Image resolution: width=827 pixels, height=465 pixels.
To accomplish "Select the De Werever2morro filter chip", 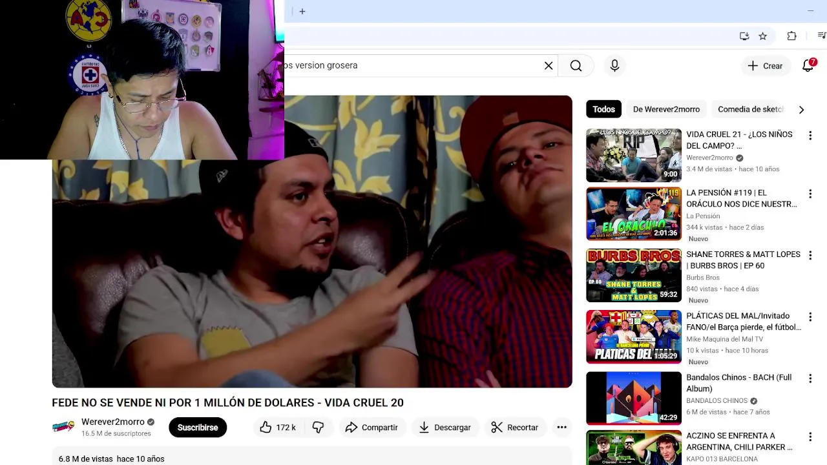I will [666, 109].
